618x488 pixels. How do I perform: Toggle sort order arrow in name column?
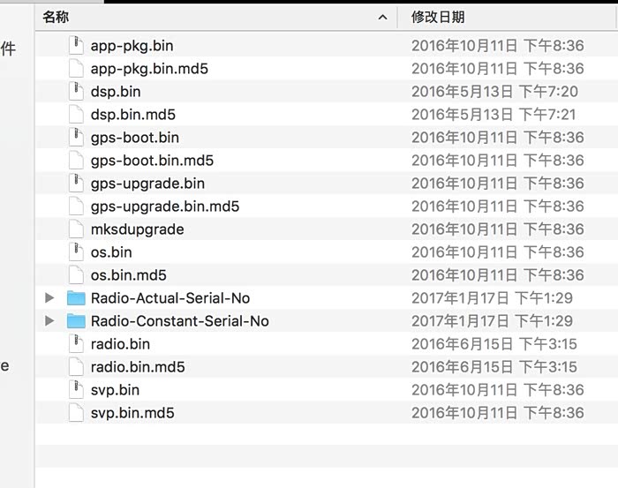[x=382, y=17]
